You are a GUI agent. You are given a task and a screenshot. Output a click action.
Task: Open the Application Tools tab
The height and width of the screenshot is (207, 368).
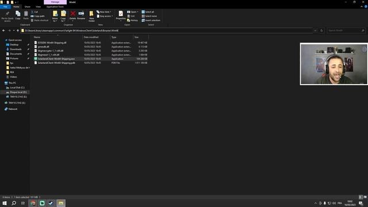point(55,7)
